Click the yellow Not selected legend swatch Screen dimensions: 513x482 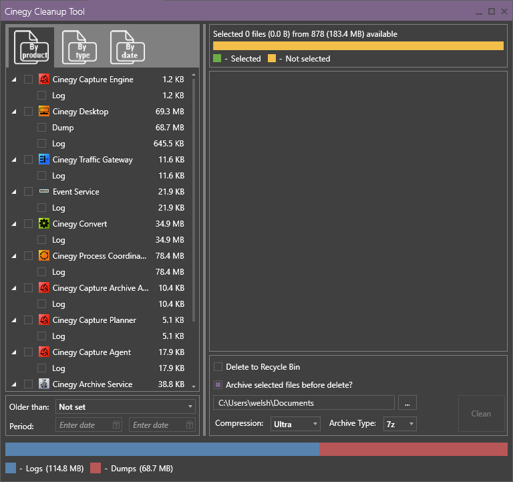click(272, 58)
